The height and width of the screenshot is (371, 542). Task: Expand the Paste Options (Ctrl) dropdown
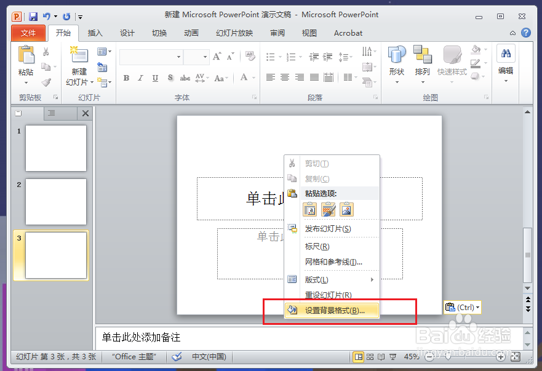tap(477, 307)
